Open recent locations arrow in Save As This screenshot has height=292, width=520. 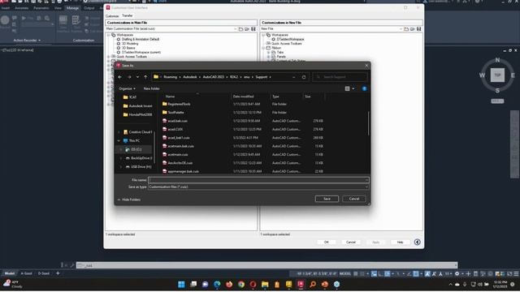point(137,77)
